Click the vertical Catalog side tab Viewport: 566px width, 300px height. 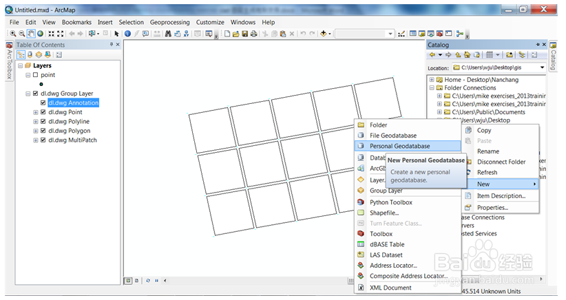pyautogui.click(x=553, y=56)
